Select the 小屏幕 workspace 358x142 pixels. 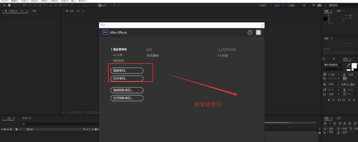pos(291,5)
